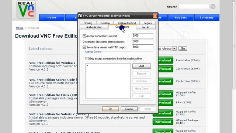The image size is (236, 133).
Task: Click the website Search input field
Action: click(x=194, y=7)
